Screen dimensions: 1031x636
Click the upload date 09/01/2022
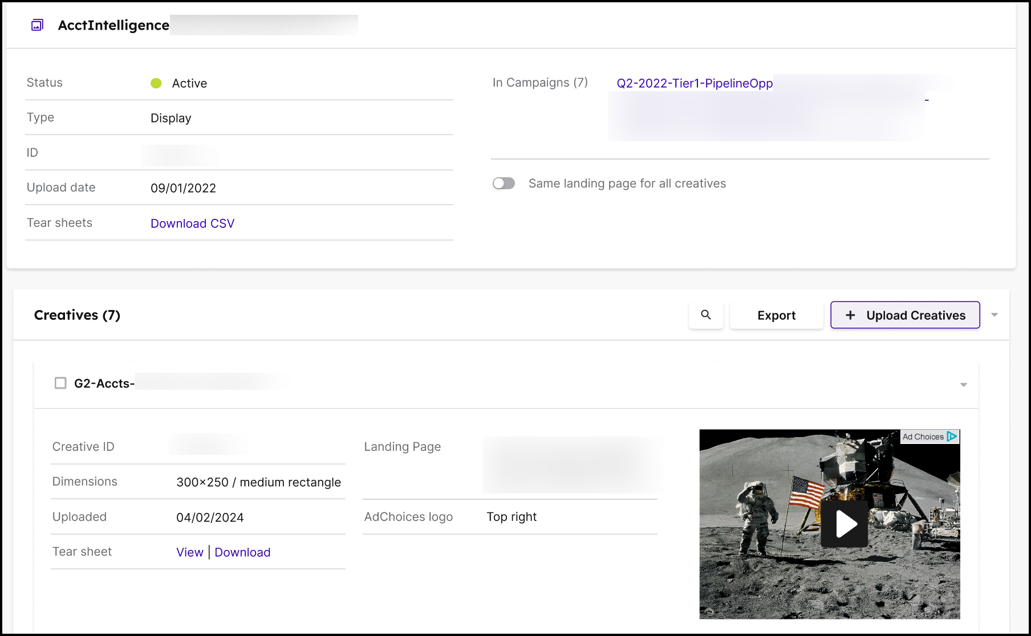pyautogui.click(x=183, y=188)
